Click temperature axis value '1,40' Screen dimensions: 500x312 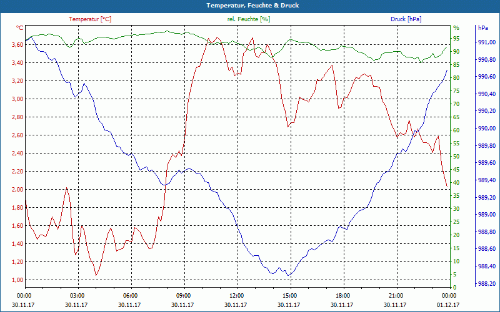tap(18, 244)
